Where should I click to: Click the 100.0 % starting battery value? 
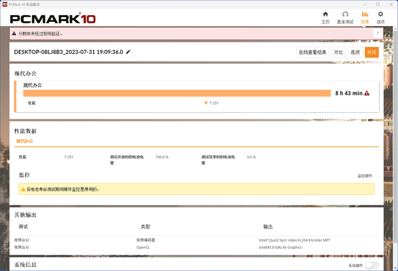pyautogui.click(x=162, y=157)
